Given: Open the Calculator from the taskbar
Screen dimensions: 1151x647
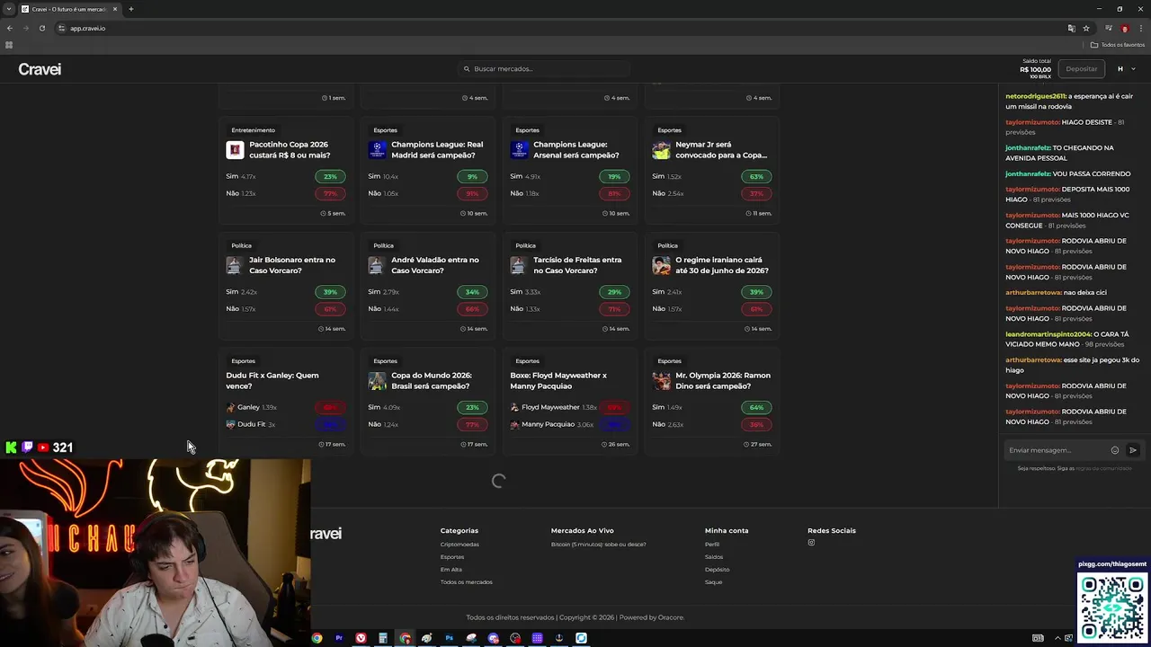Looking at the screenshot, I should click(x=383, y=638).
